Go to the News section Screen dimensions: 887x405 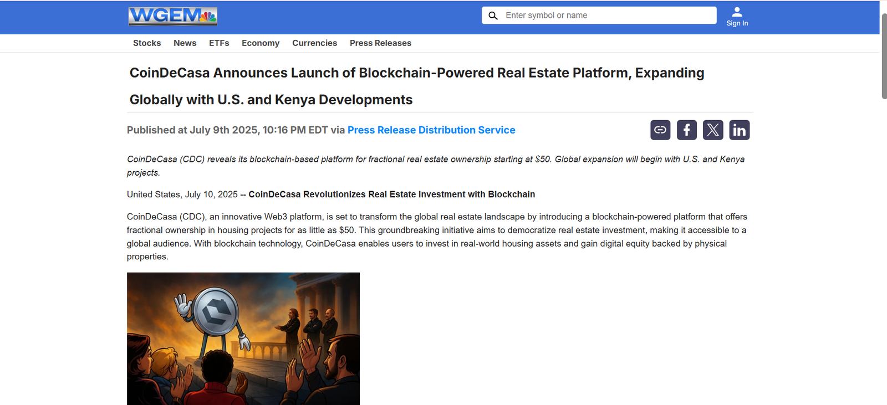185,43
